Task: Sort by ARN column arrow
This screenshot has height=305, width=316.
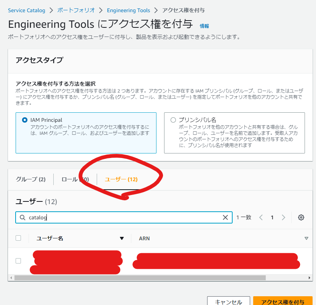Action: tap(306, 238)
